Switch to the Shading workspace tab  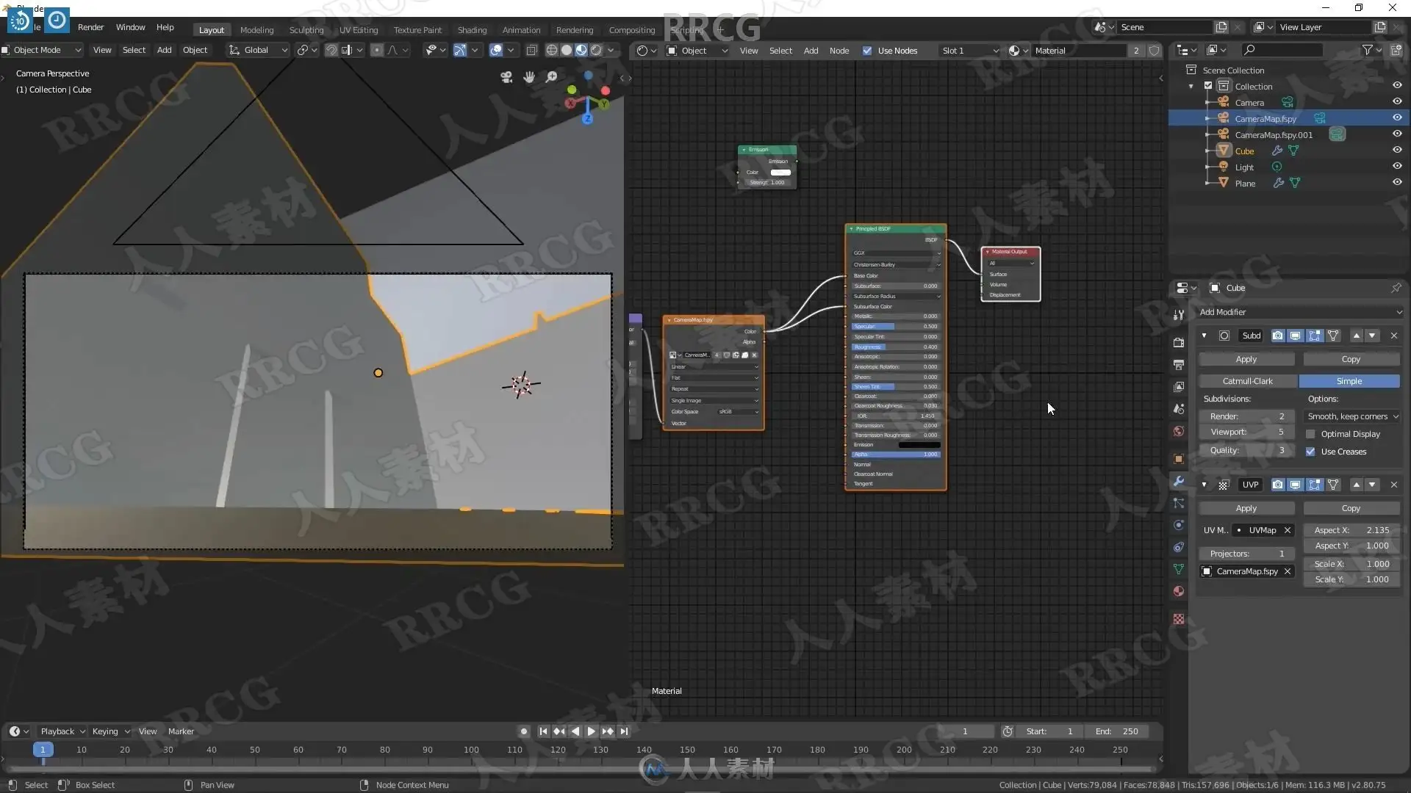(x=472, y=30)
